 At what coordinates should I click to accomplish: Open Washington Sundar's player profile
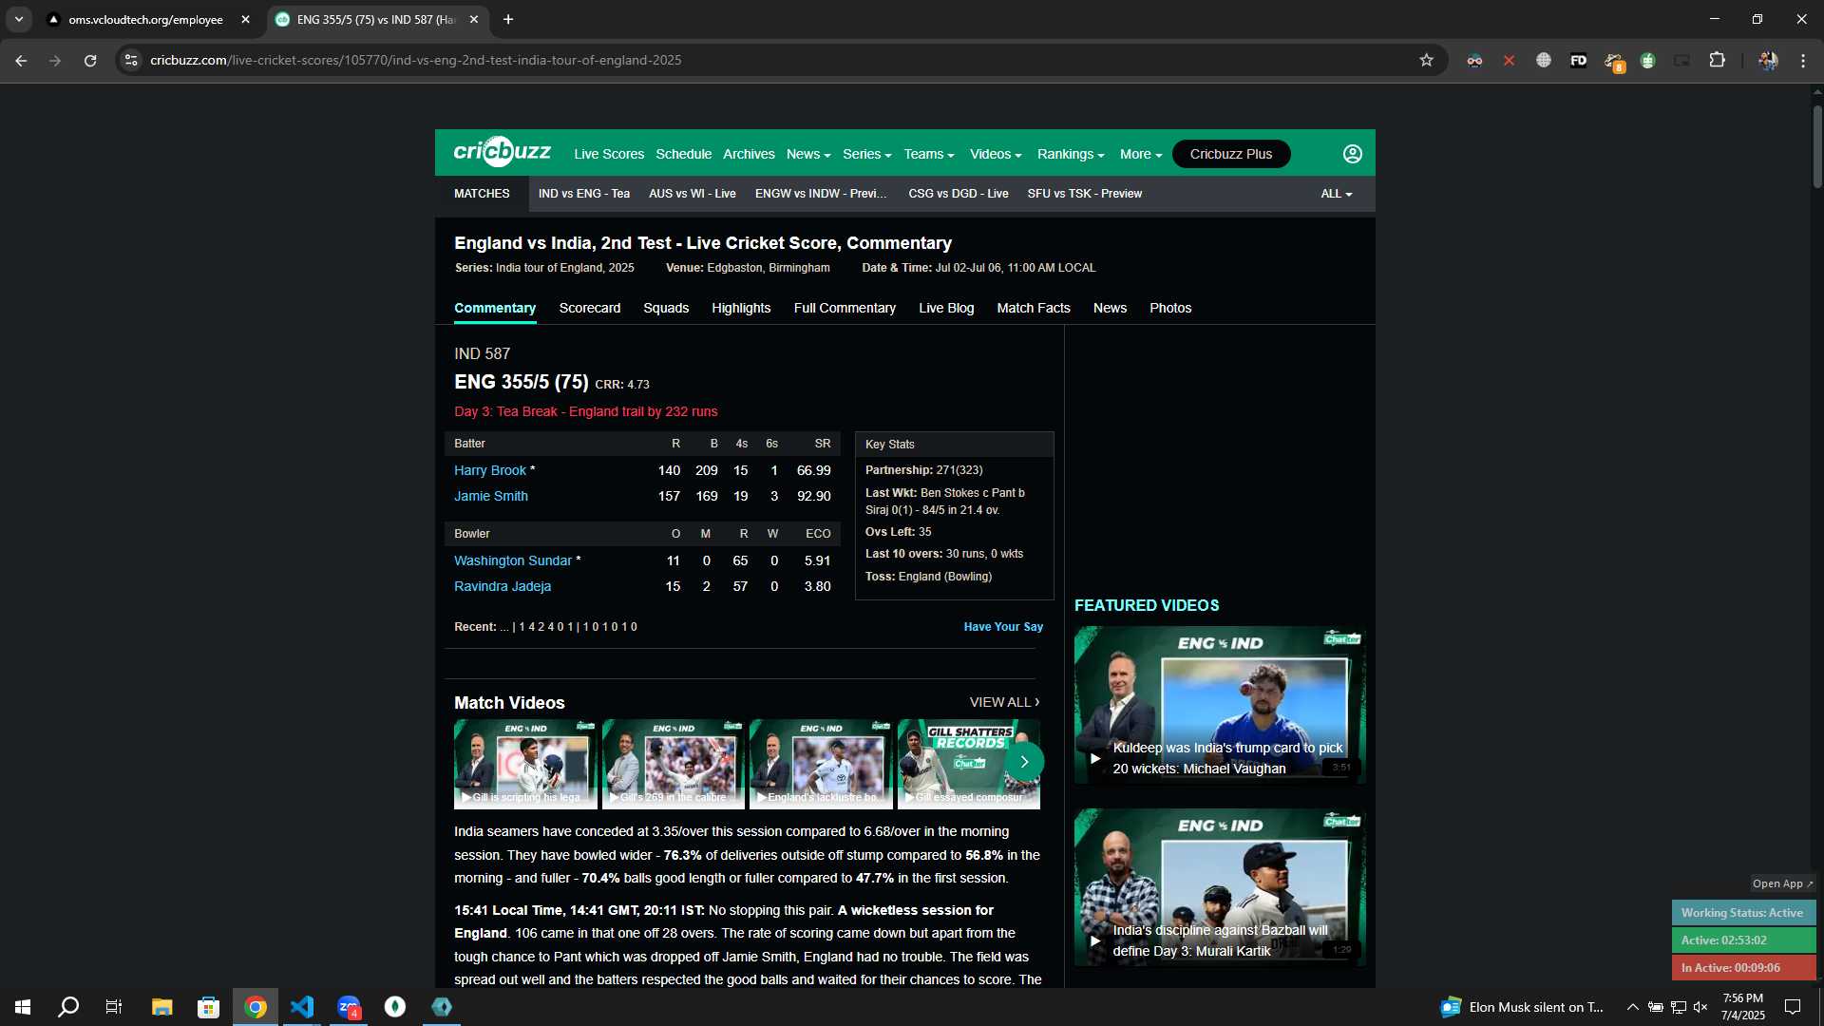[513, 560]
